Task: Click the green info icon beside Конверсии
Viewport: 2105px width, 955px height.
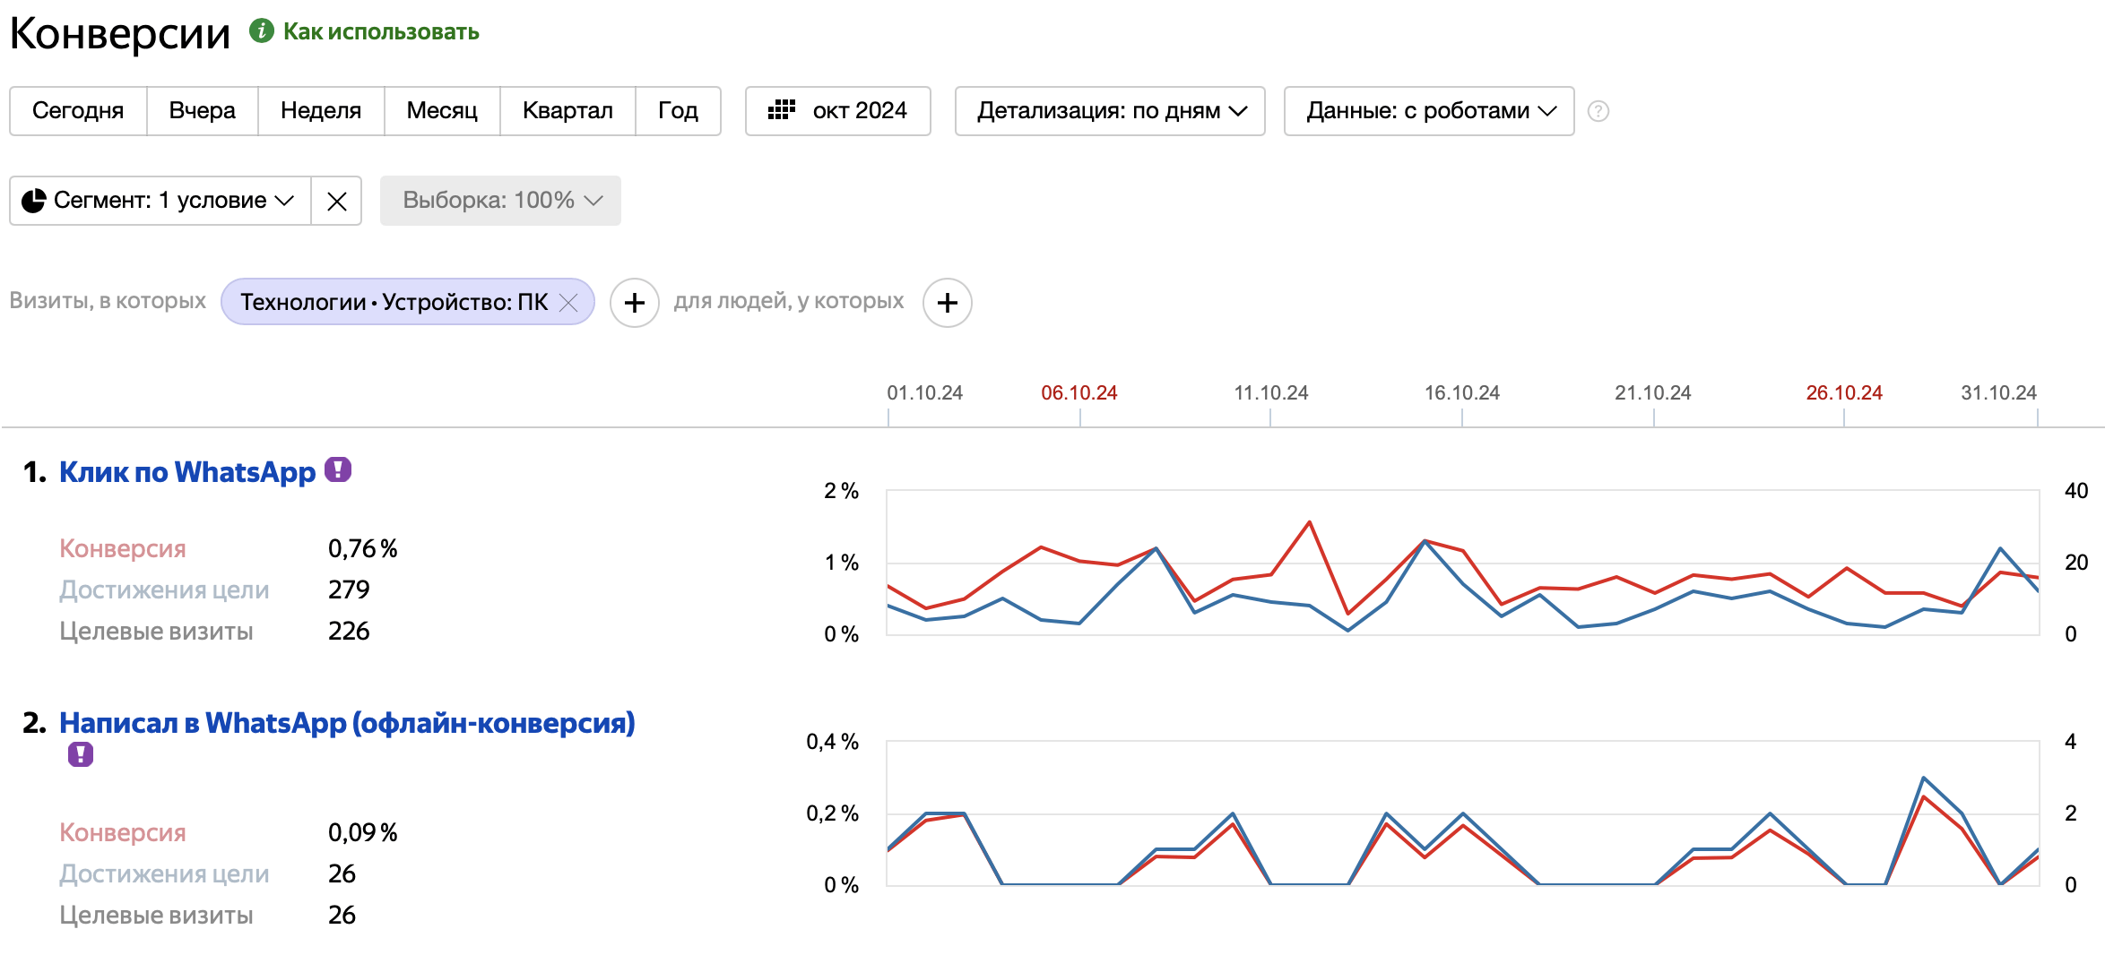Action: [x=261, y=31]
